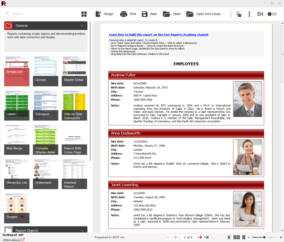Open the report in Design mode
This screenshot has height=242, width=284.
pyautogui.click(x=104, y=14)
